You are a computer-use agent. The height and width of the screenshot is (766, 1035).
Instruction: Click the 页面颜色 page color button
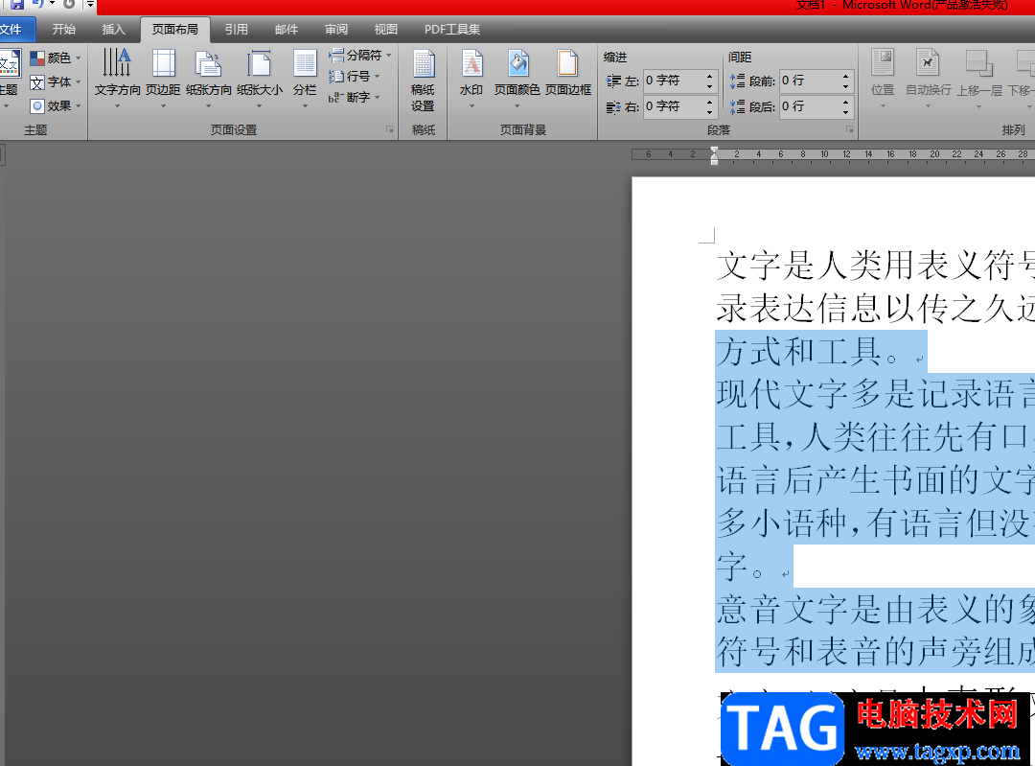tap(518, 73)
